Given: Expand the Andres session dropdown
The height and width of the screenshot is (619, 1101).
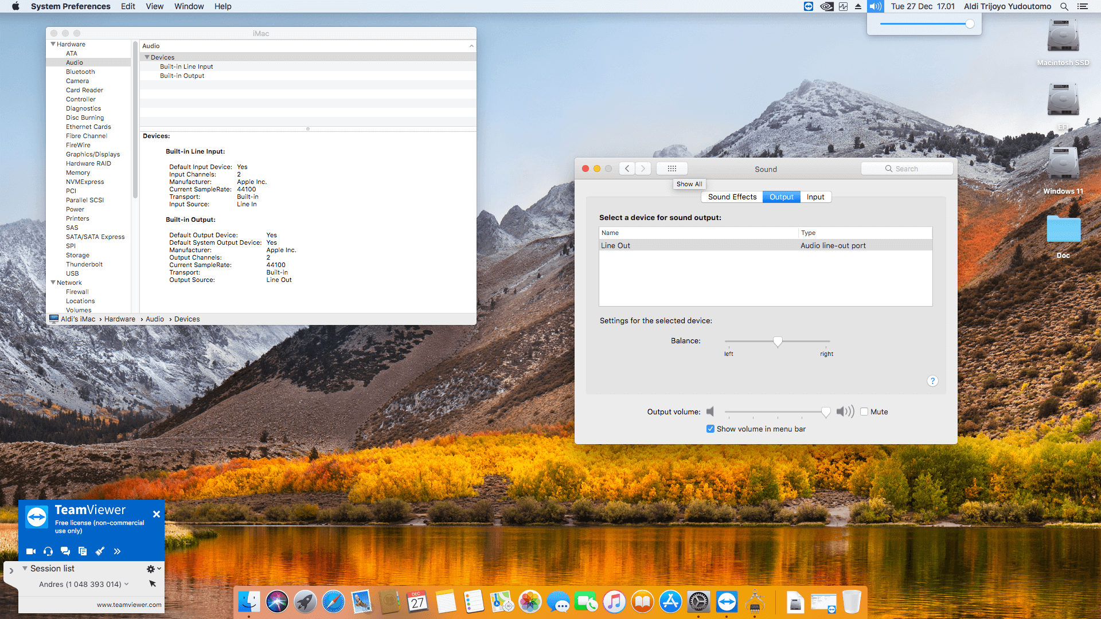Looking at the screenshot, I should pyautogui.click(x=126, y=584).
